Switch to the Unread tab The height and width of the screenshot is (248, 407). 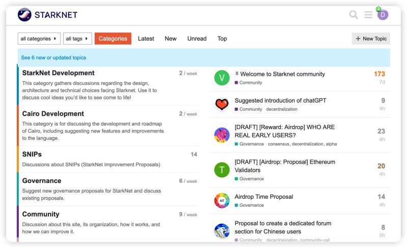pyautogui.click(x=197, y=39)
